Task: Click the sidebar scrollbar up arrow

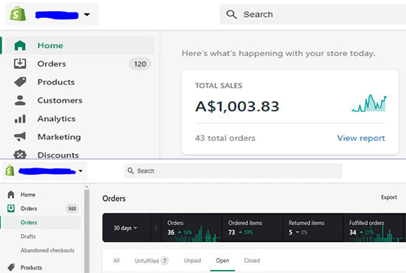Action: (x=87, y=187)
